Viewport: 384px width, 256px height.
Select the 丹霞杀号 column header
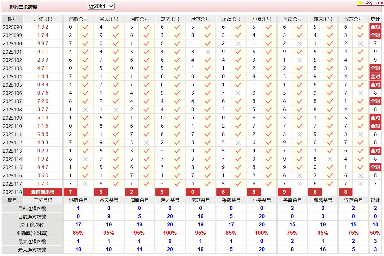292,19
